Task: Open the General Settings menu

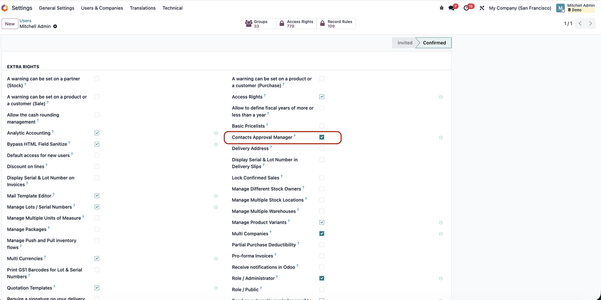Action: click(57, 8)
